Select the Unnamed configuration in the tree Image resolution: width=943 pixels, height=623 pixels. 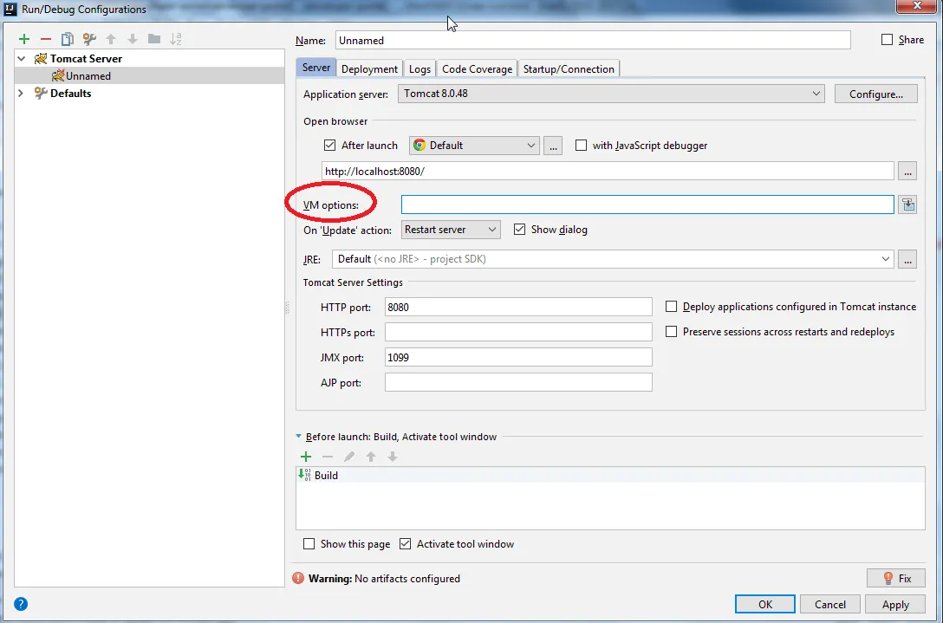point(149,75)
